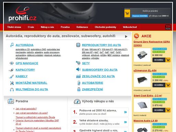Click the Silent Coat Extra product thumbnail

click(x=142, y=105)
